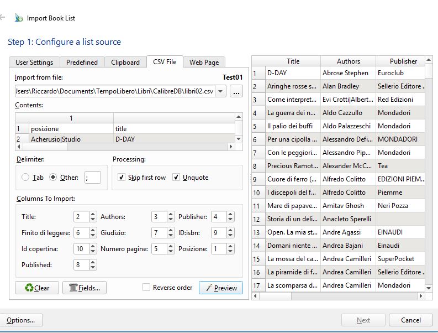Increase the Publisher column number

(230, 214)
